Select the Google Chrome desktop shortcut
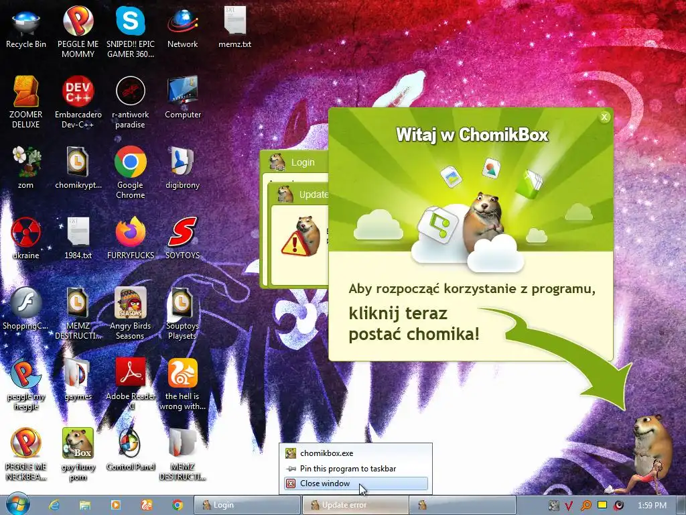The image size is (686, 515). click(x=131, y=173)
